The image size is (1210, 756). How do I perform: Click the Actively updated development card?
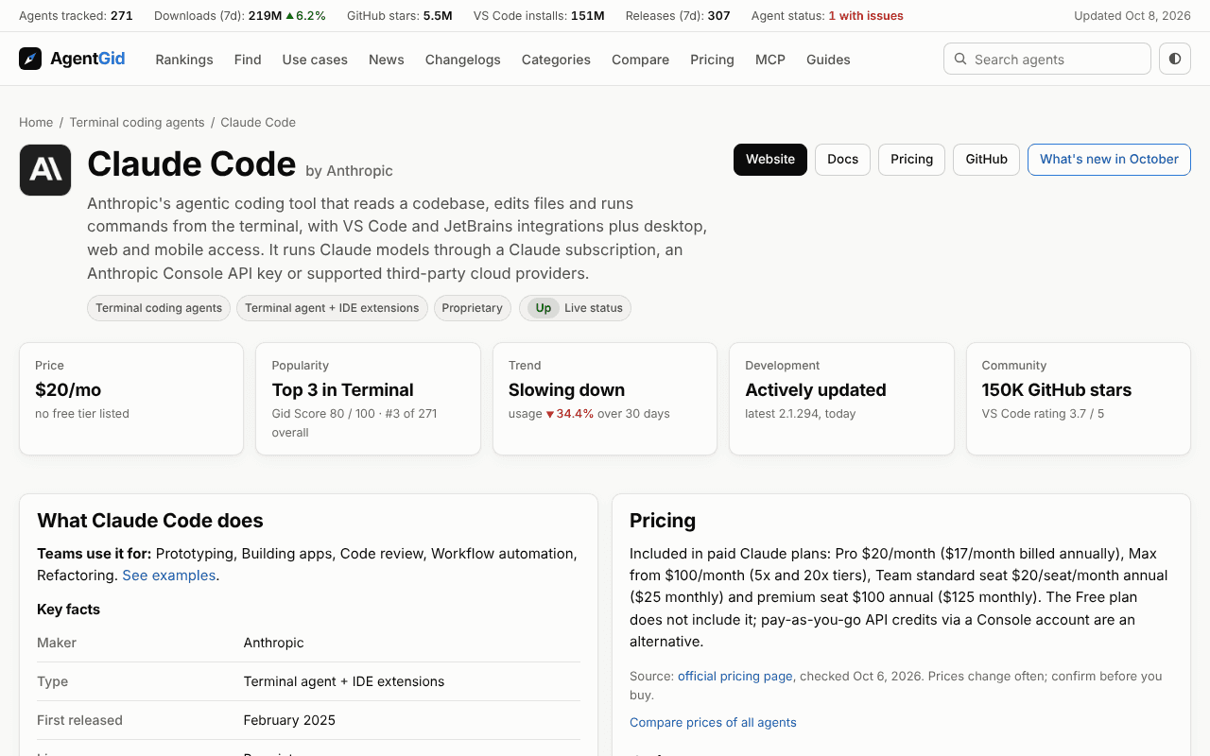(841, 399)
